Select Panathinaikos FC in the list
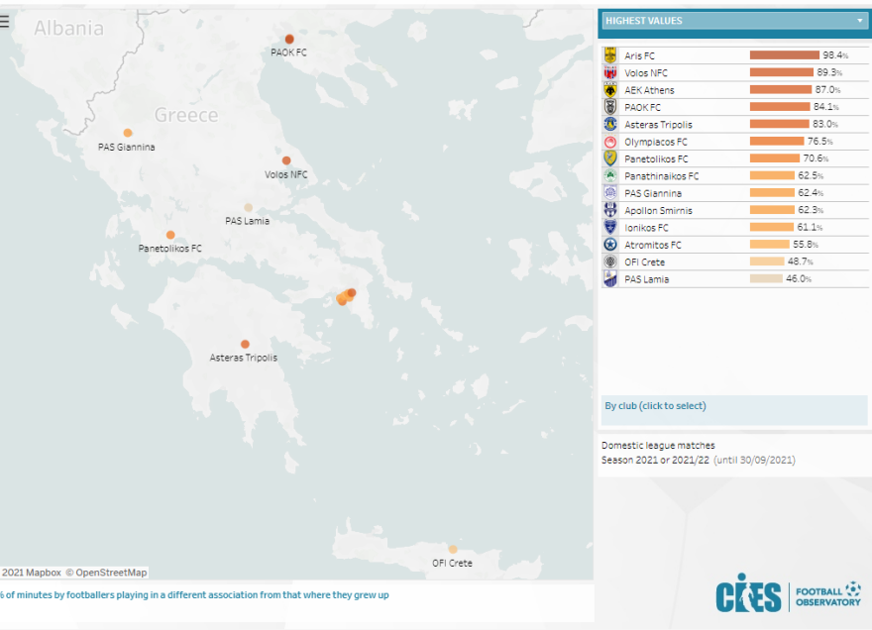 [x=661, y=176]
